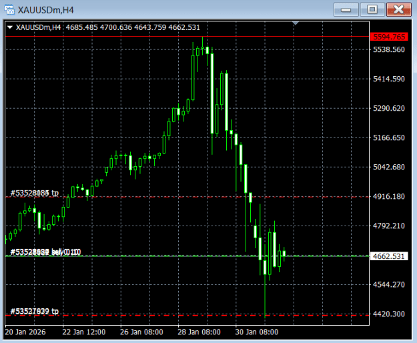
Task: Click the 22 Jan 12:00 time label
Action: pos(84,332)
